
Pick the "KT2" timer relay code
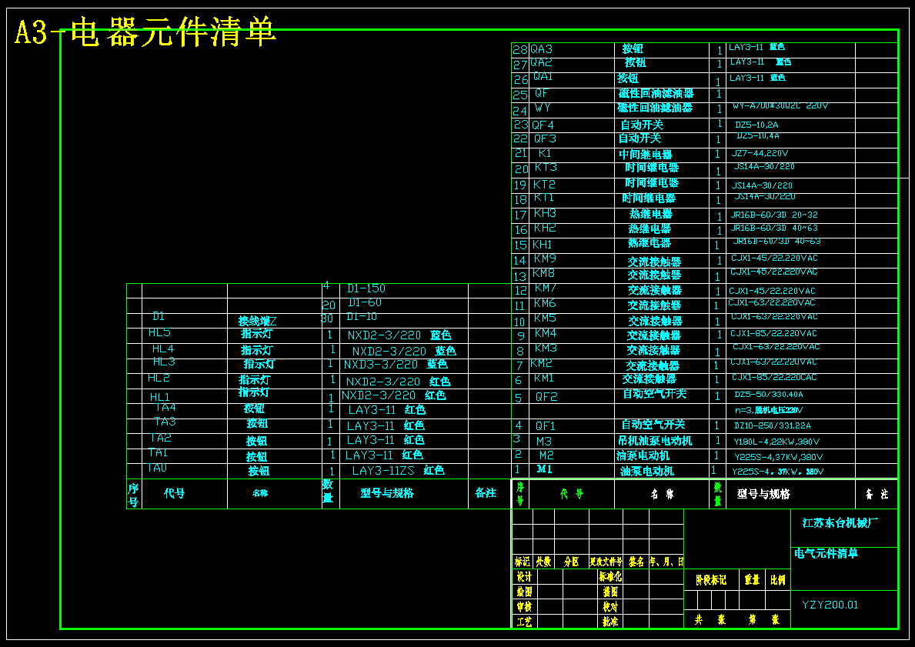pos(544,185)
